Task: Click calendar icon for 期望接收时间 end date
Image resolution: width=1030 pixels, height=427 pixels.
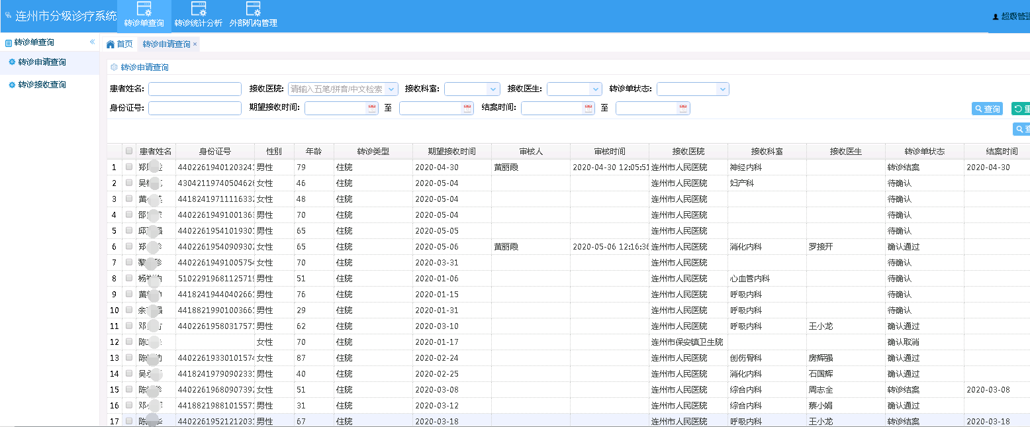Action: pyautogui.click(x=467, y=109)
